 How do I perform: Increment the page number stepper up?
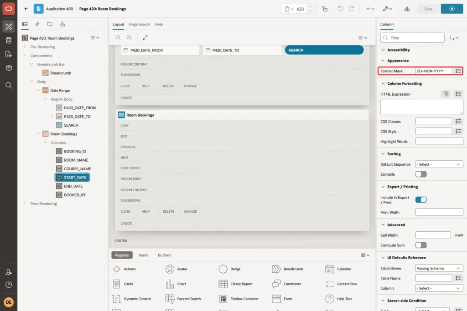tap(310, 6)
